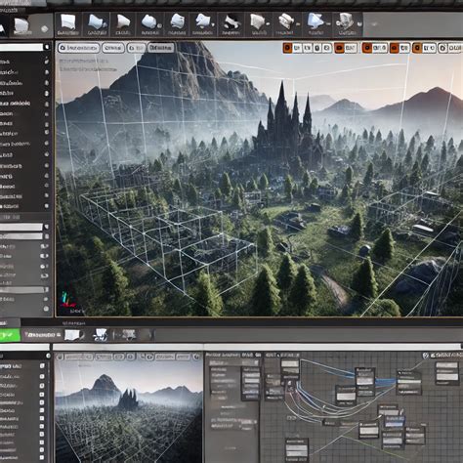463x463 pixels.
Task: Click the first white mesh icon in main toolbar
Action: [68, 22]
